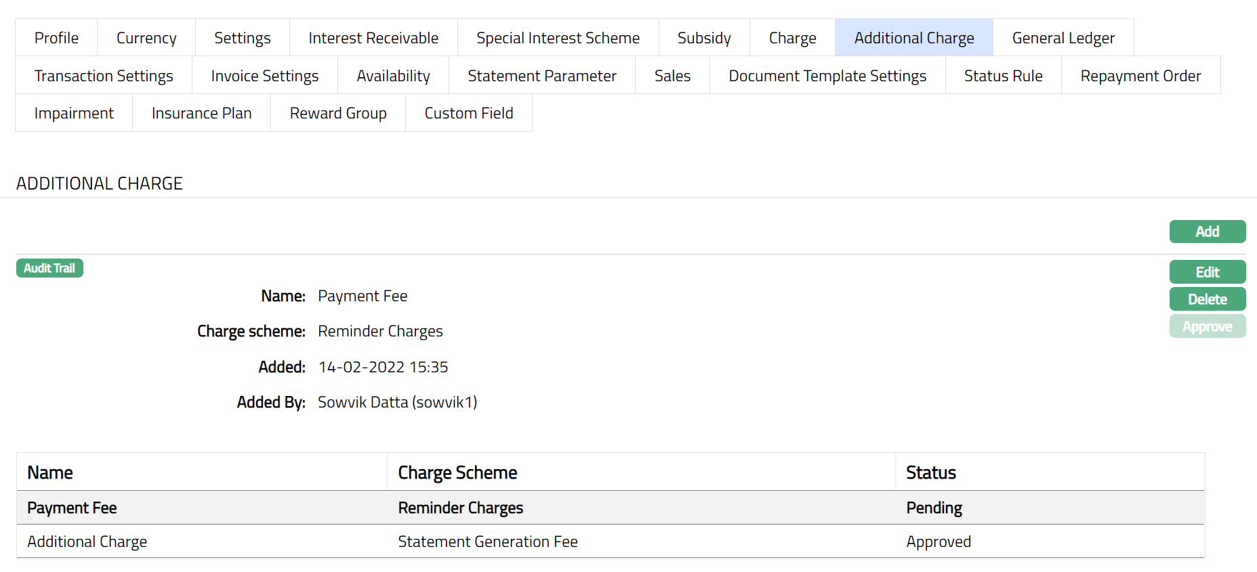Approve the pending Payment Fee charge

coord(1207,326)
